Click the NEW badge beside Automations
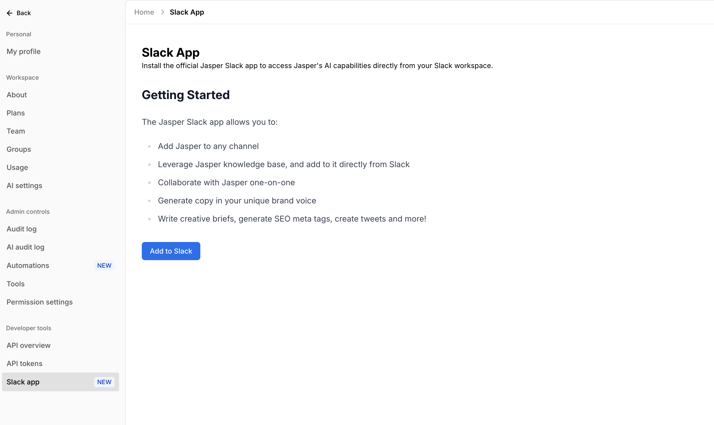 pos(104,265)
